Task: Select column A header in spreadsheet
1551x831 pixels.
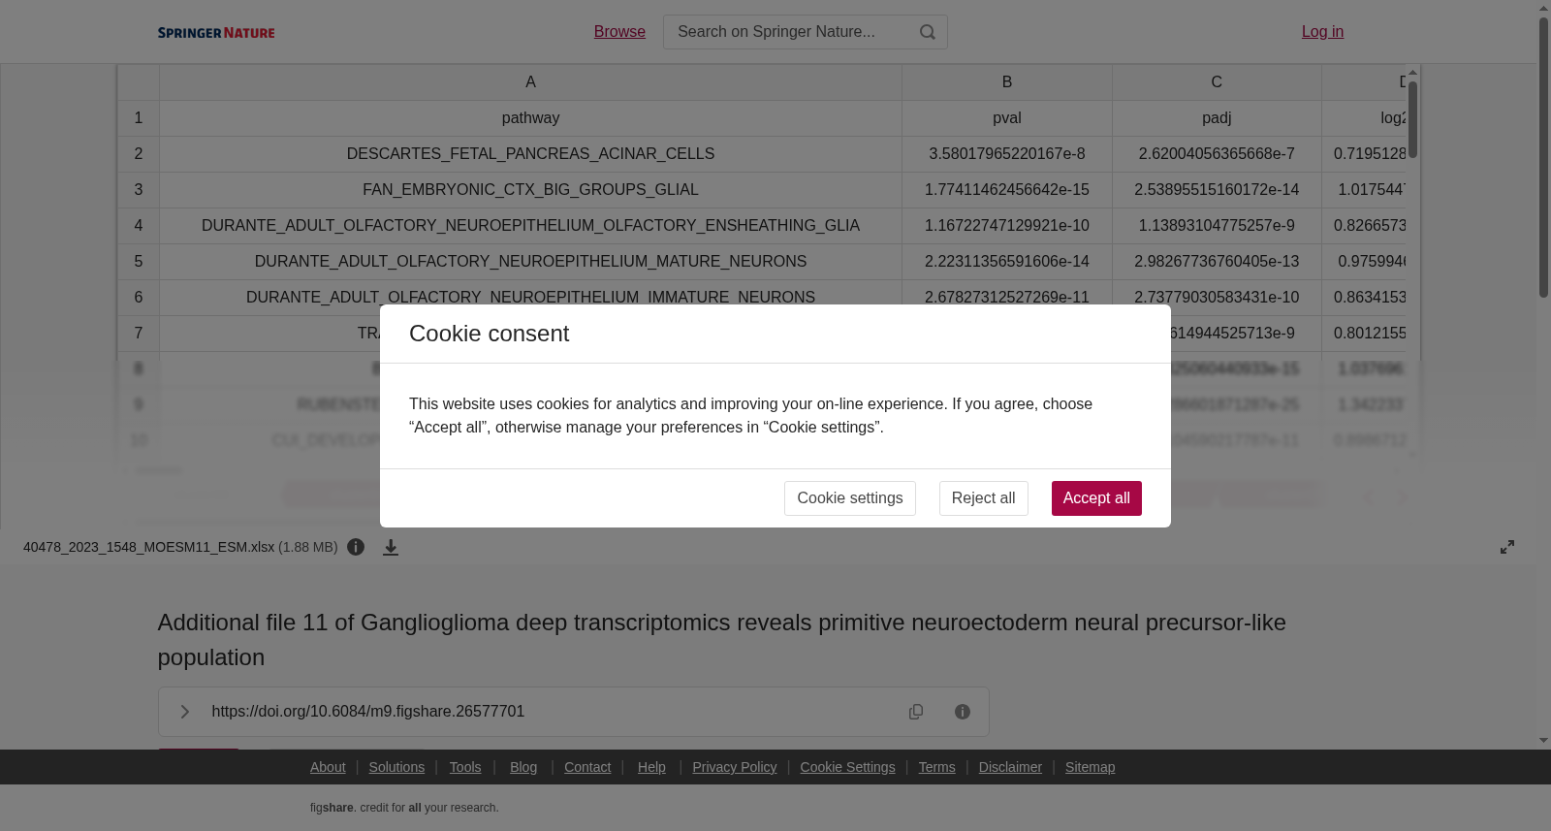Action: pos(530,82)
